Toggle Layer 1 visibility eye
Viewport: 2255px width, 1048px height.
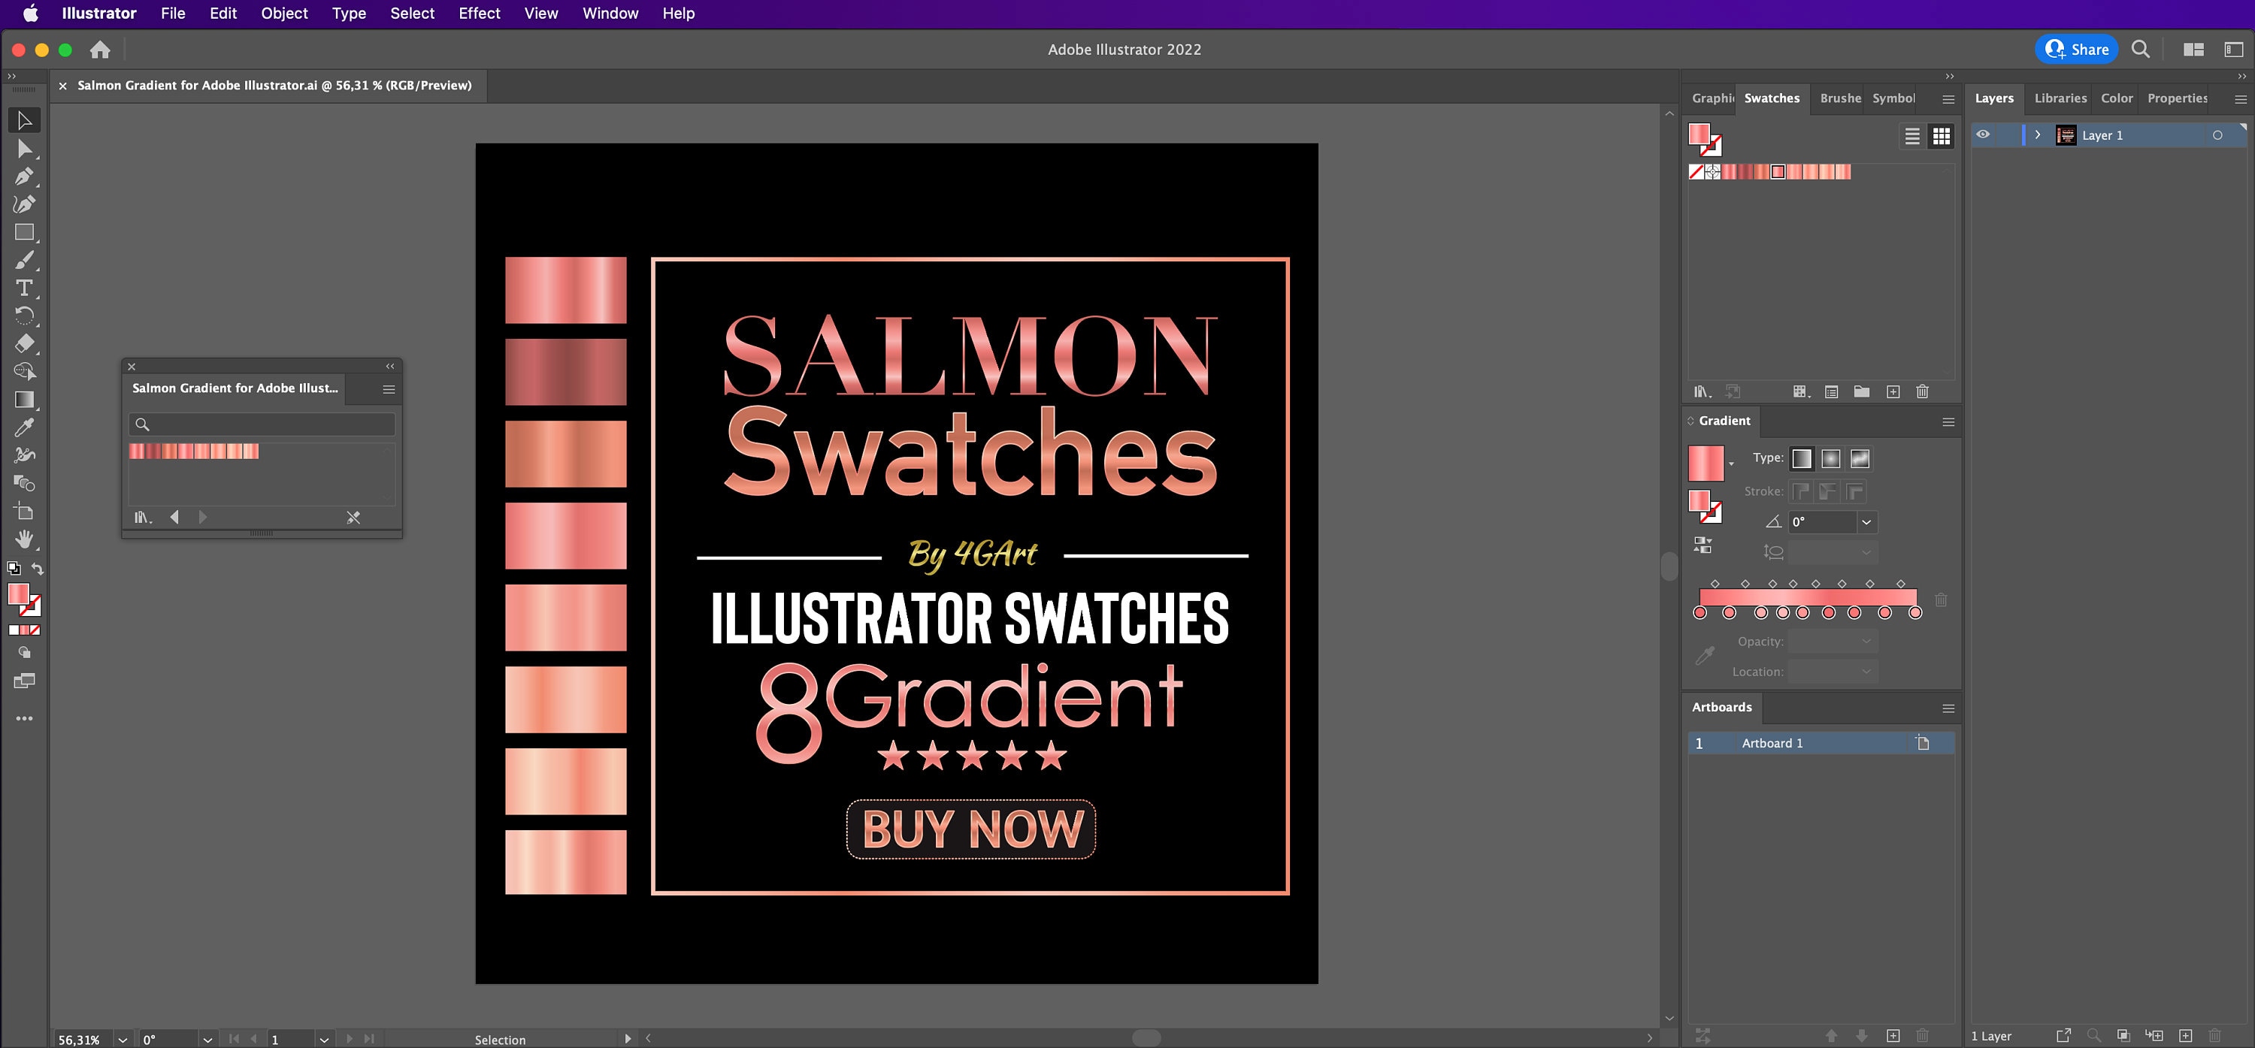[x=1983, y=134]
